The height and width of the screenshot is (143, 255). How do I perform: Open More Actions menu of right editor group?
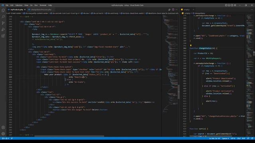pyautogui.click(x=252, y=10)
